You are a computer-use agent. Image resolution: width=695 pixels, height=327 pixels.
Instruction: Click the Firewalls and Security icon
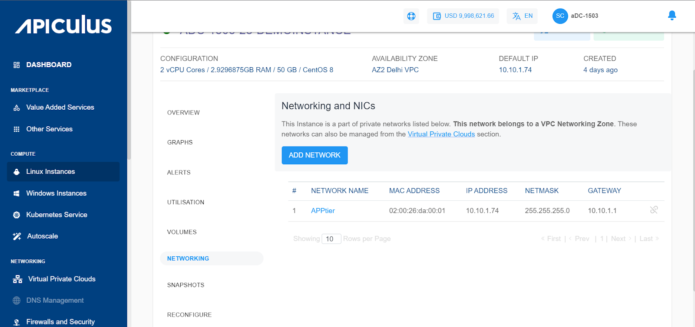click(x=17, y=322)
